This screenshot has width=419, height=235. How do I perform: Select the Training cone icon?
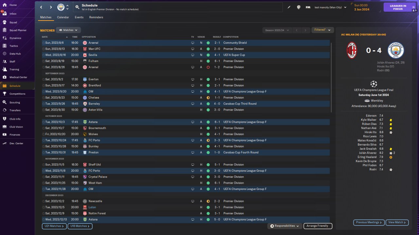[x=5, y=70]
